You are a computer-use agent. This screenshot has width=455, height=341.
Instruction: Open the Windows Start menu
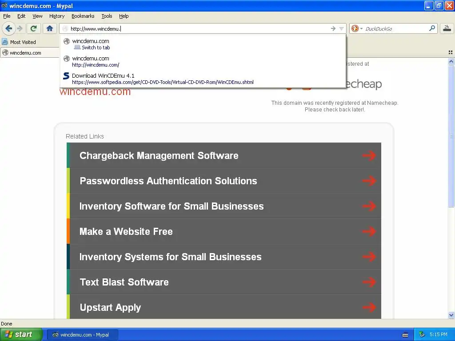coord(21,334)
